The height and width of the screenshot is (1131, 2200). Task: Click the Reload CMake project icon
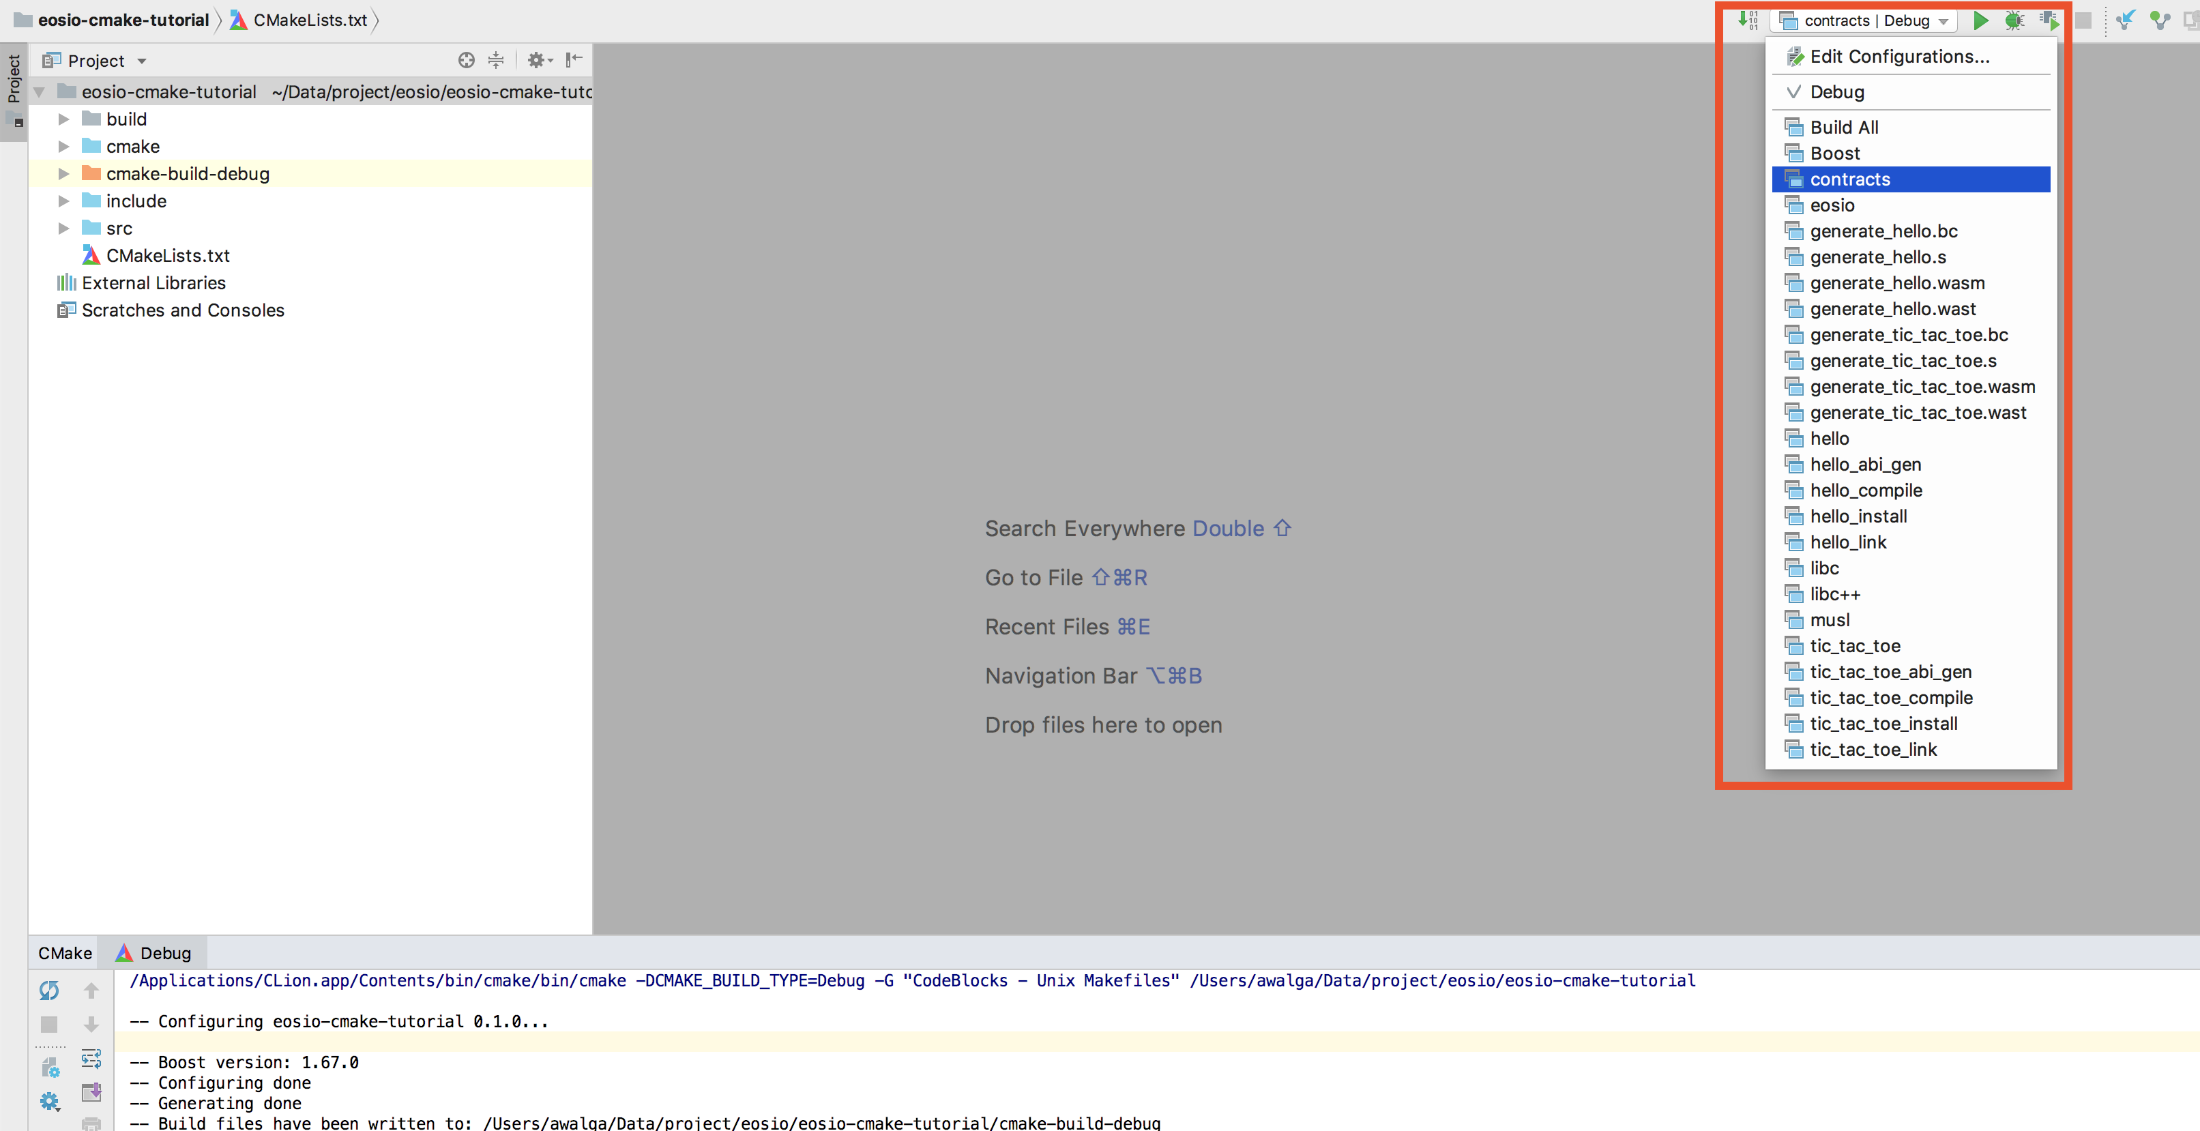[48, 990]
